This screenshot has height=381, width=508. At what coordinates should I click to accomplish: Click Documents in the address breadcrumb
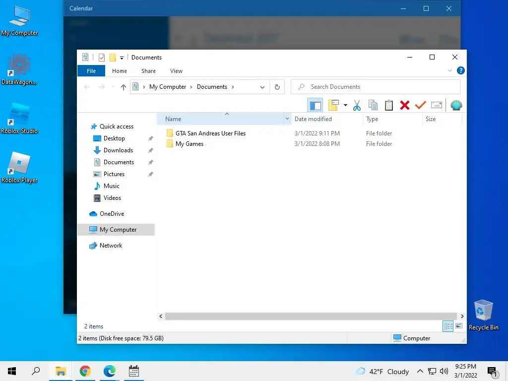coord(212,87)
